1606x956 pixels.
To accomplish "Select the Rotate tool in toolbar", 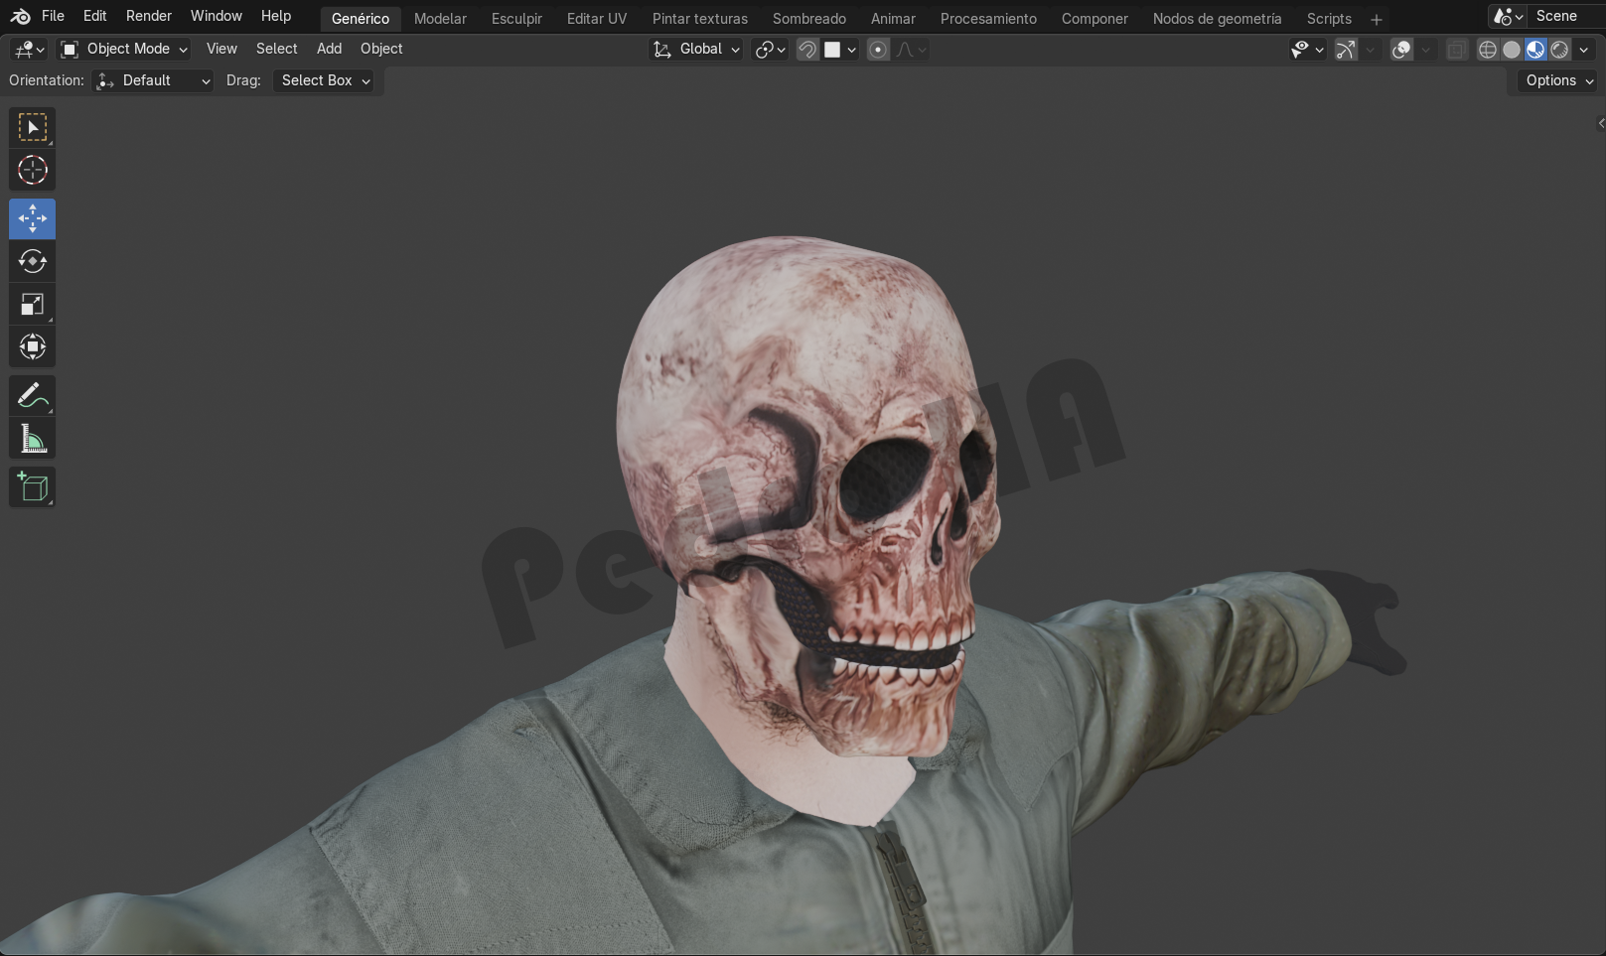I will click(x=32, y=261).
